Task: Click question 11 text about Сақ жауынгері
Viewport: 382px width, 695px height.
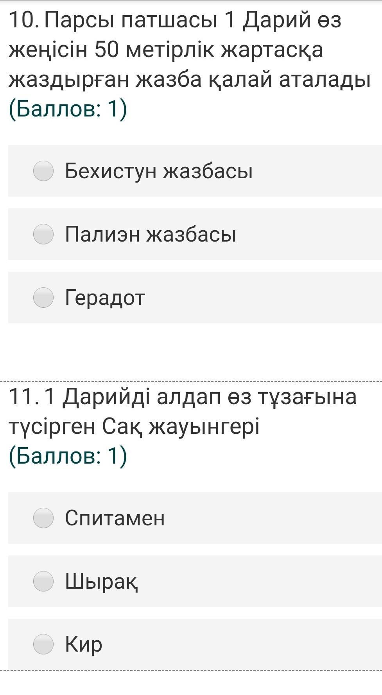Action: [x=182, y=411]
